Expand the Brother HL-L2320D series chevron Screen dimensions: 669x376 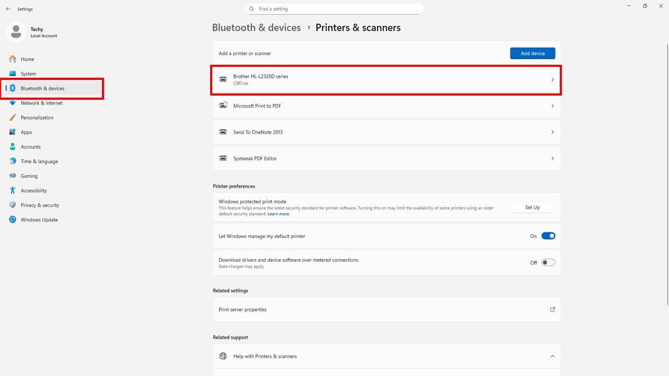(552, 80)
